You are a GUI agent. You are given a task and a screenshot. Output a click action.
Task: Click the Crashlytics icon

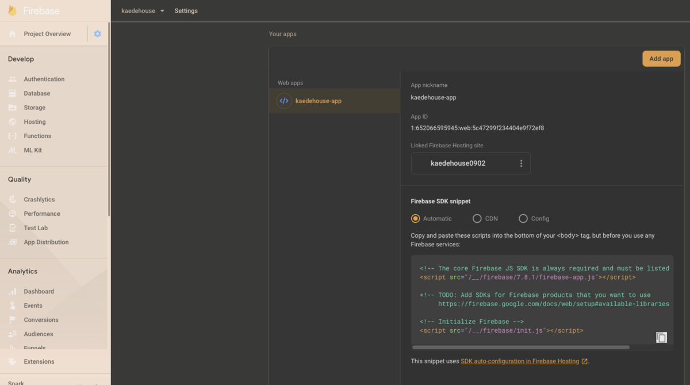tap(13, 200)
